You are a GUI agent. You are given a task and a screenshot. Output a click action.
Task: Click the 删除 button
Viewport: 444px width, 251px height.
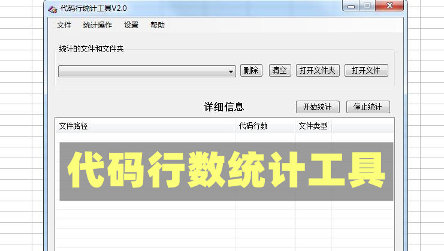click(251, 70)
